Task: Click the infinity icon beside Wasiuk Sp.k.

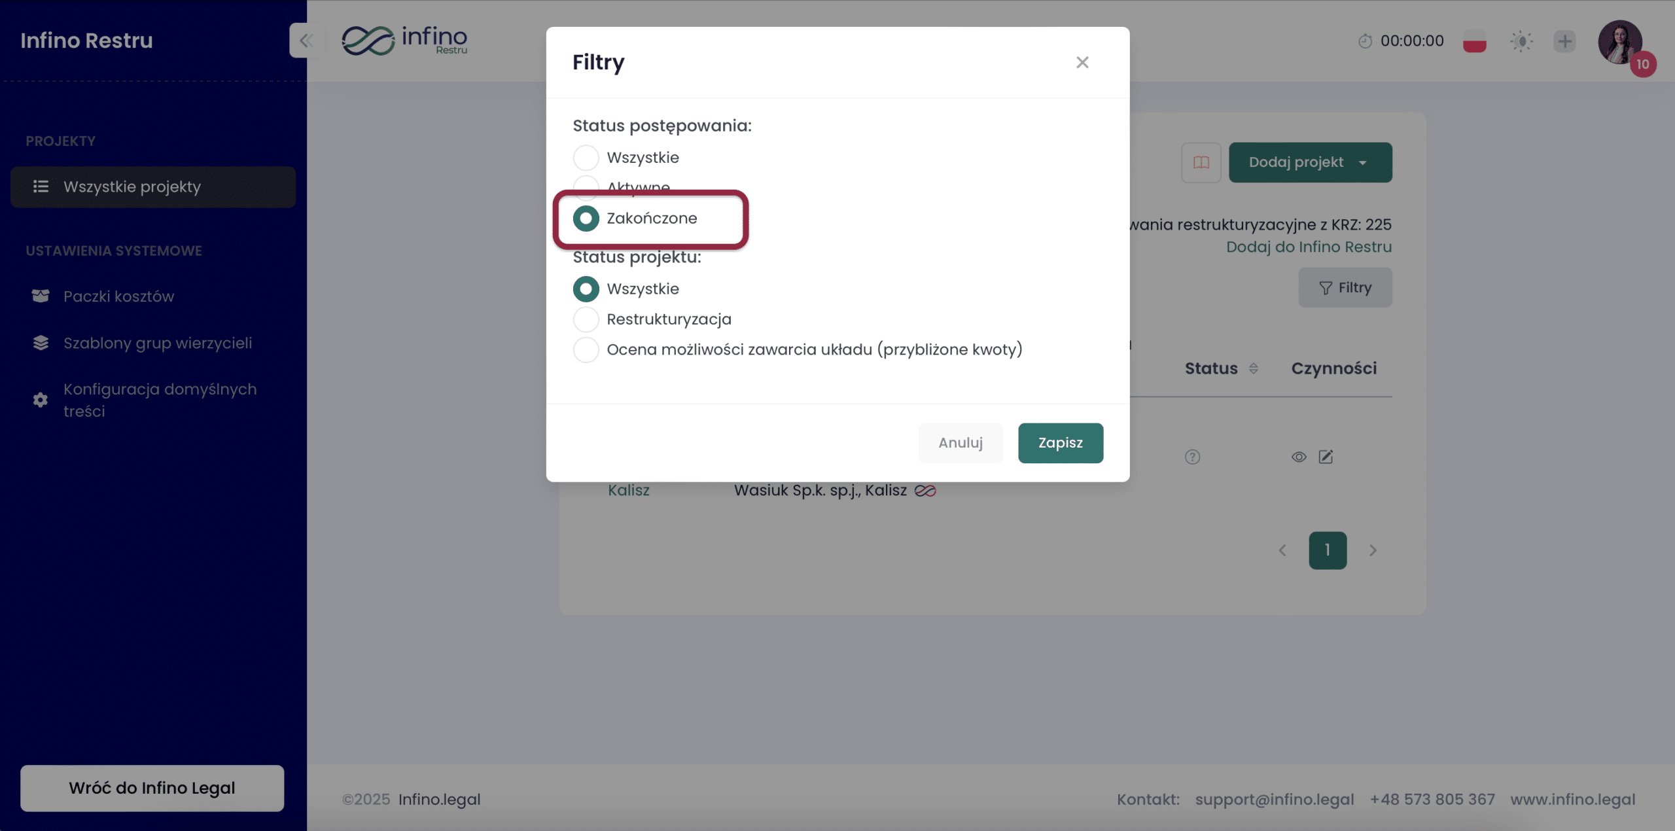Action: [925, 491]
